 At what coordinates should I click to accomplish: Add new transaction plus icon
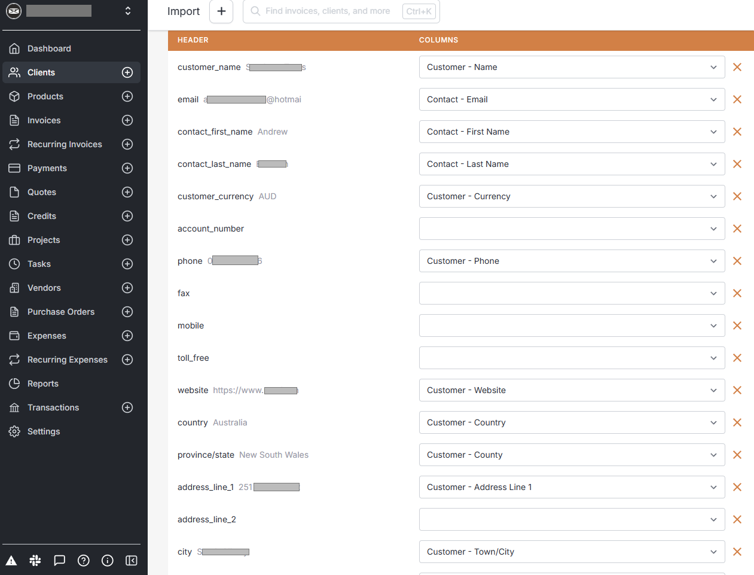coord(127,407)
